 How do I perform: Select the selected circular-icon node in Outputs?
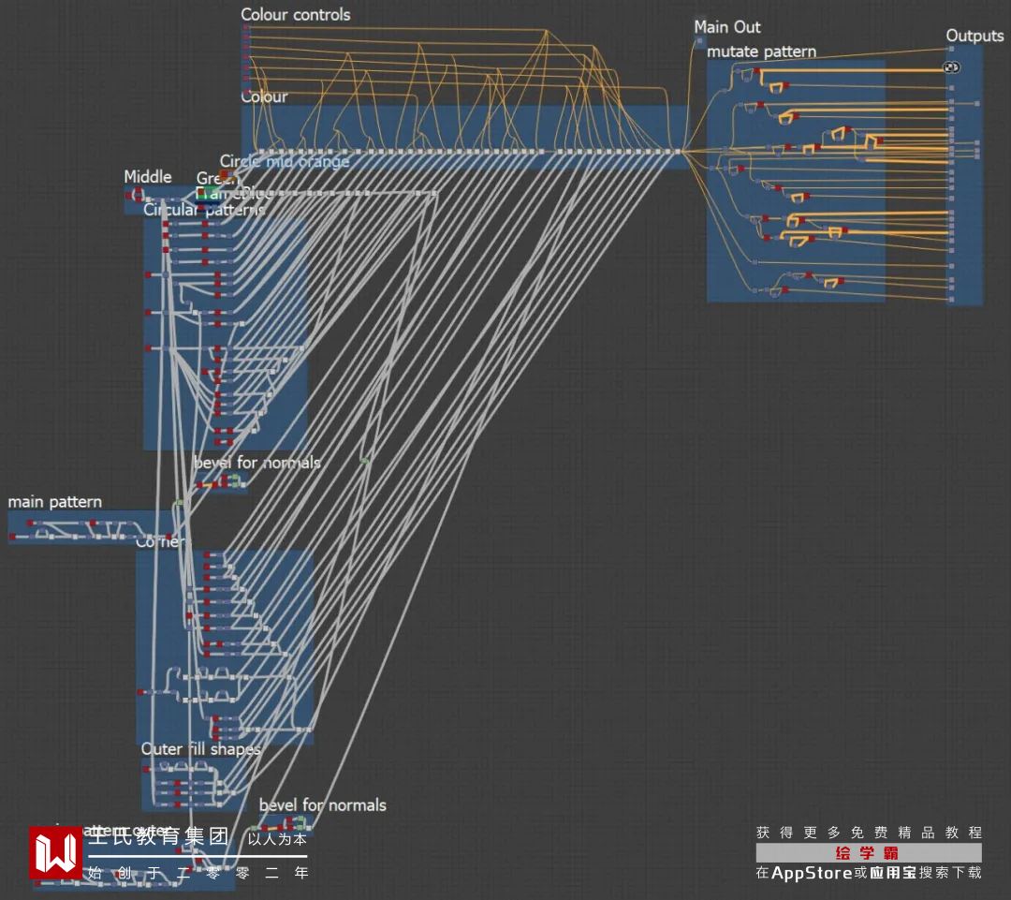[x=951, y=67]
